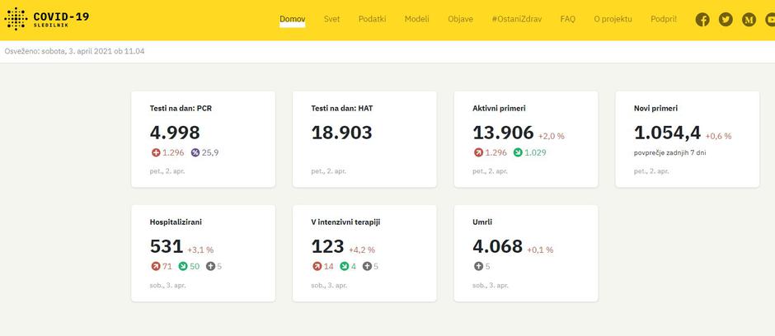Click red plus icon in PCR tests card

point(156,152)
